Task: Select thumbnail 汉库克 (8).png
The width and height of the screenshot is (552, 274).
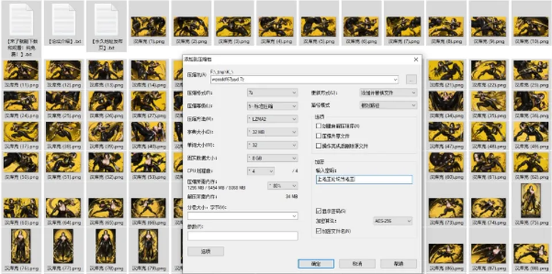Action: 446,27
